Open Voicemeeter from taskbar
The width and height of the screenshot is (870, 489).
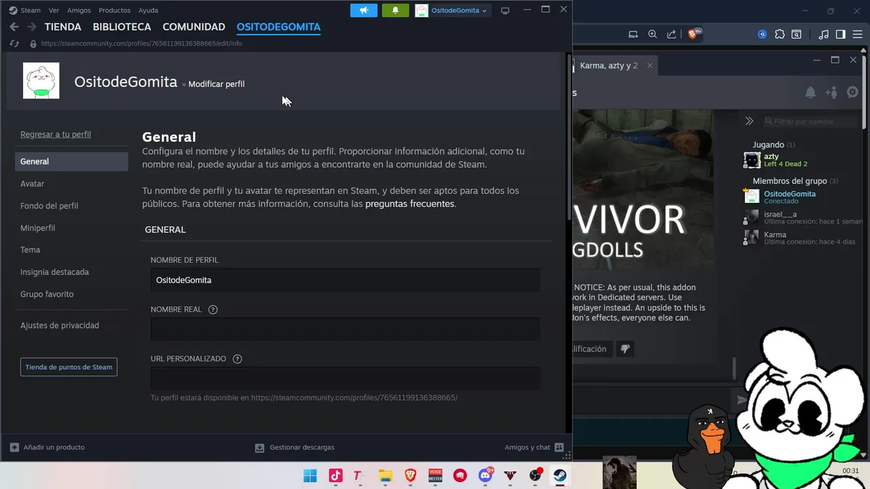(435, 475)
